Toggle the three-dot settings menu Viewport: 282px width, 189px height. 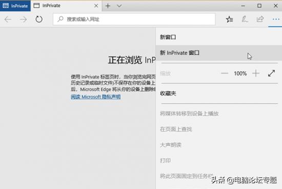276,19
